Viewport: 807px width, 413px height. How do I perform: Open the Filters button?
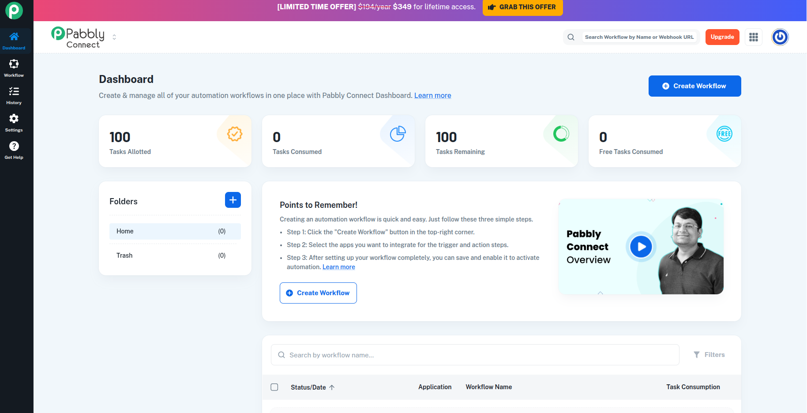pos(709,355)
